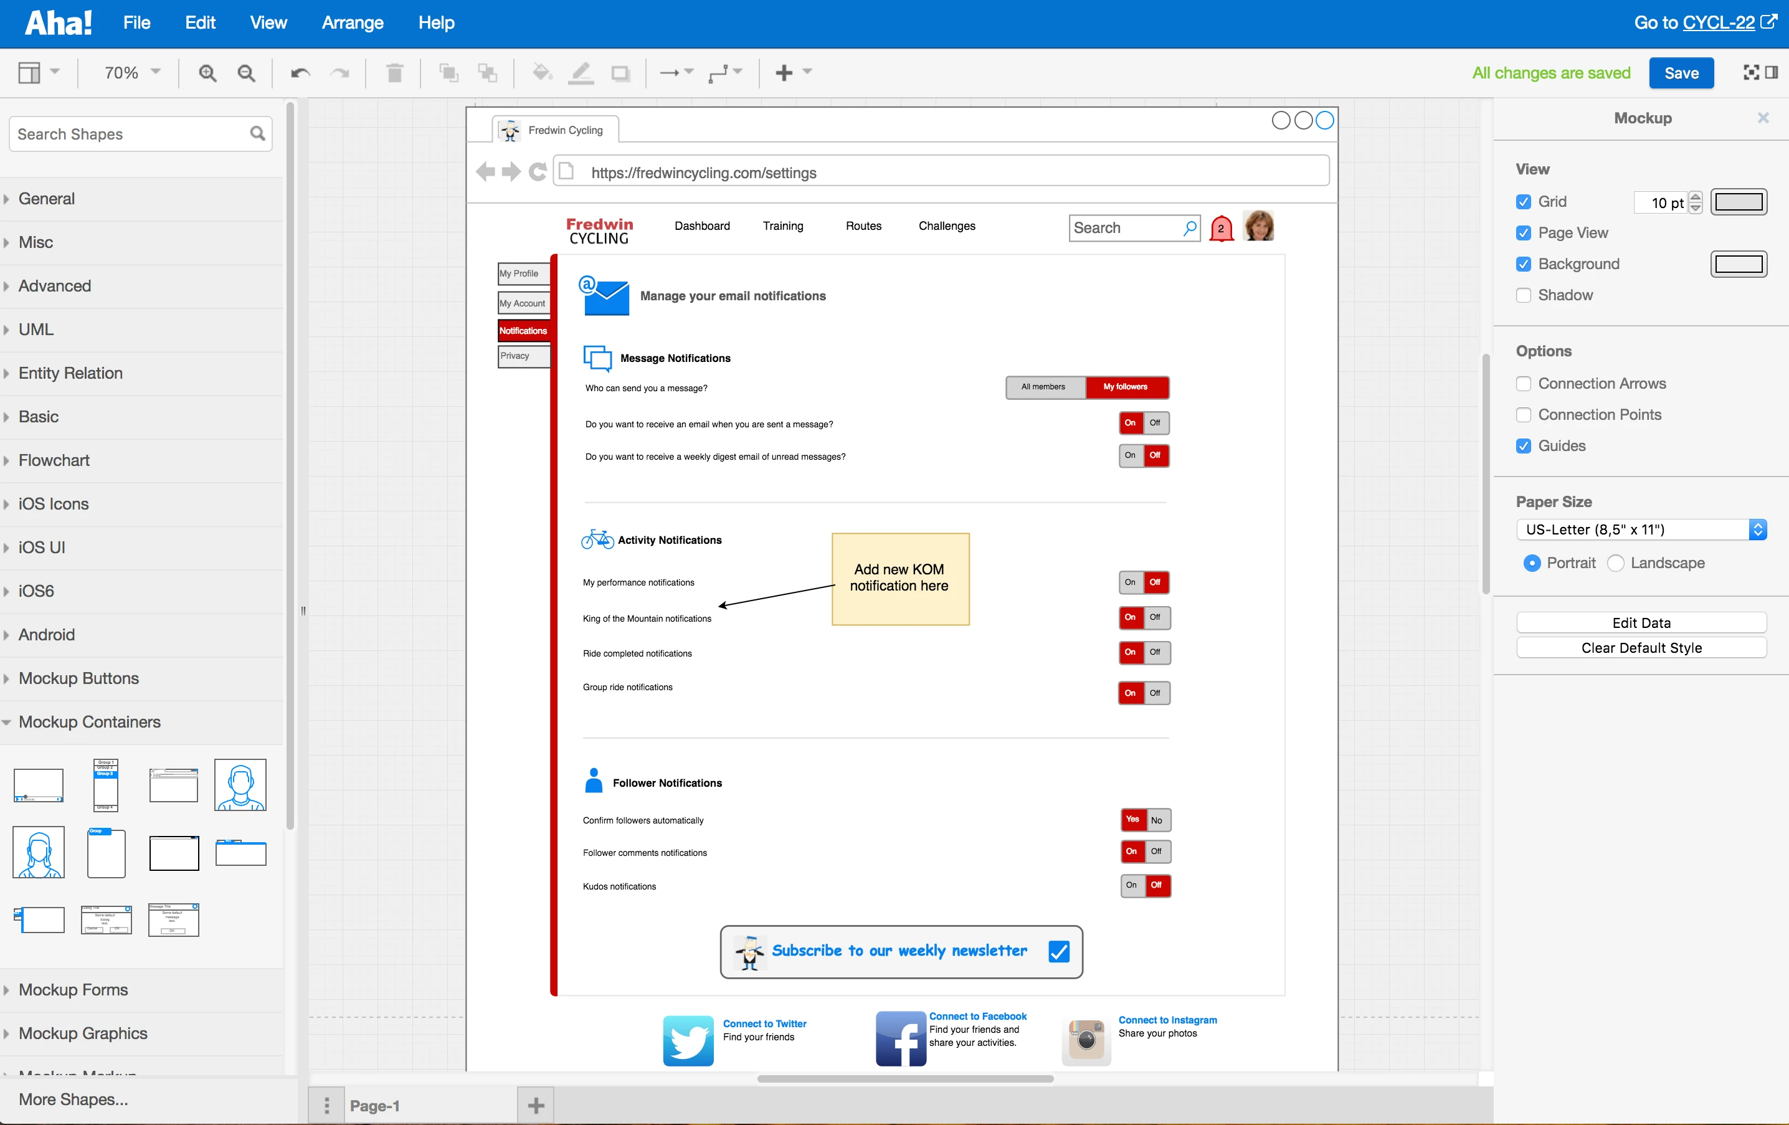Click the fill color bucket icon
The height and width of the screenshot is (1125, 1789).
coord(541,73)
